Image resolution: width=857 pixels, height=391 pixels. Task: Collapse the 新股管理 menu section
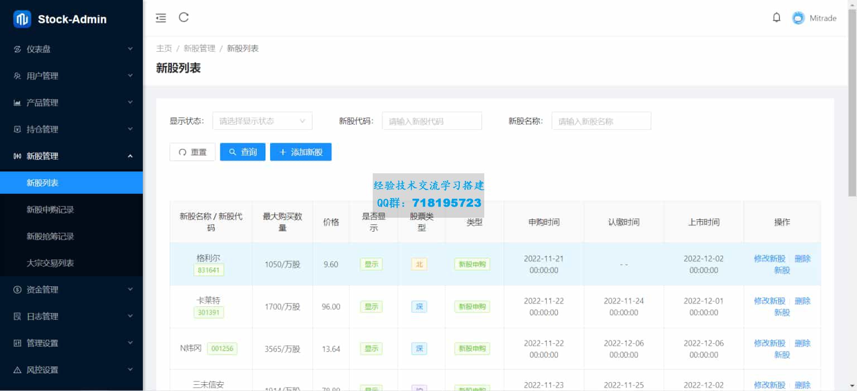pos(71,156)
